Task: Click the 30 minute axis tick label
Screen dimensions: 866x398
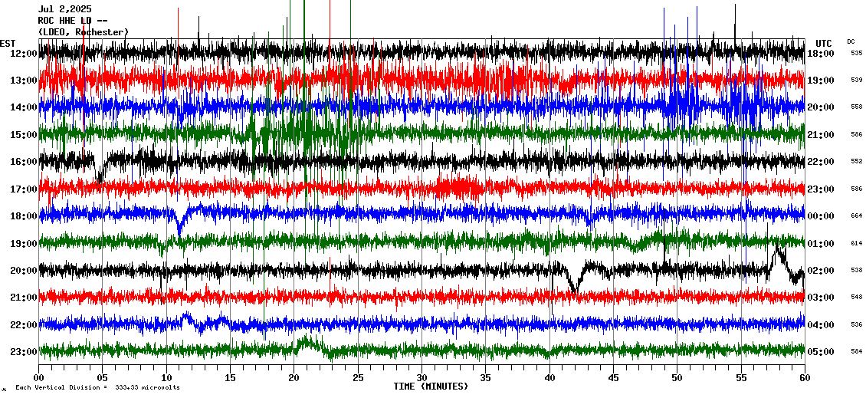Action: point(422,377)
